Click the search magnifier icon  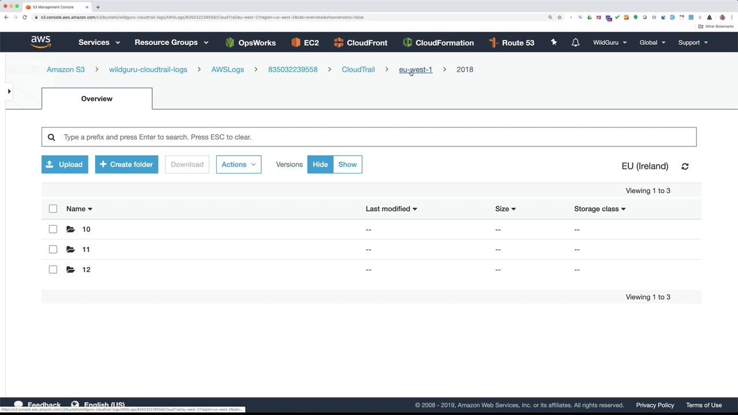[x=51, y=137]
